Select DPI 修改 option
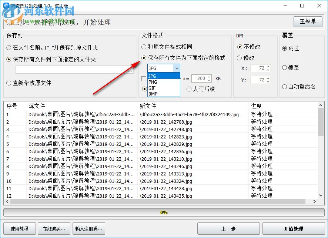This screenshot has width=328, height=238. pyautogui.click(x=245, y=58)
